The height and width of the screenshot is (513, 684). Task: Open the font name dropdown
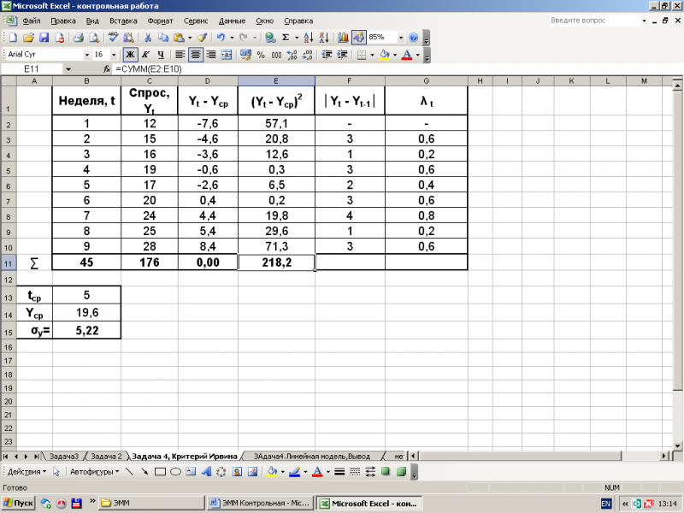coord(87,55)
